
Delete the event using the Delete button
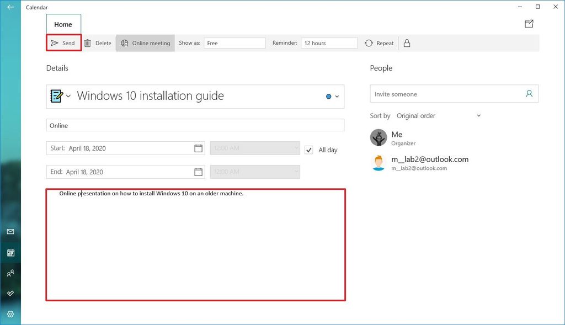tap(98, 43)
